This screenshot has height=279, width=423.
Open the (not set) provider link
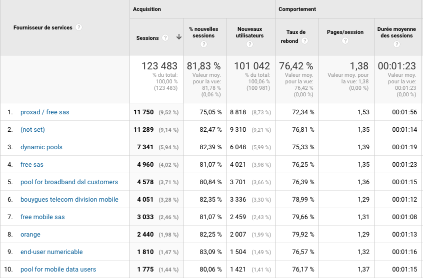pyautogui.click(x=32, y=130)
